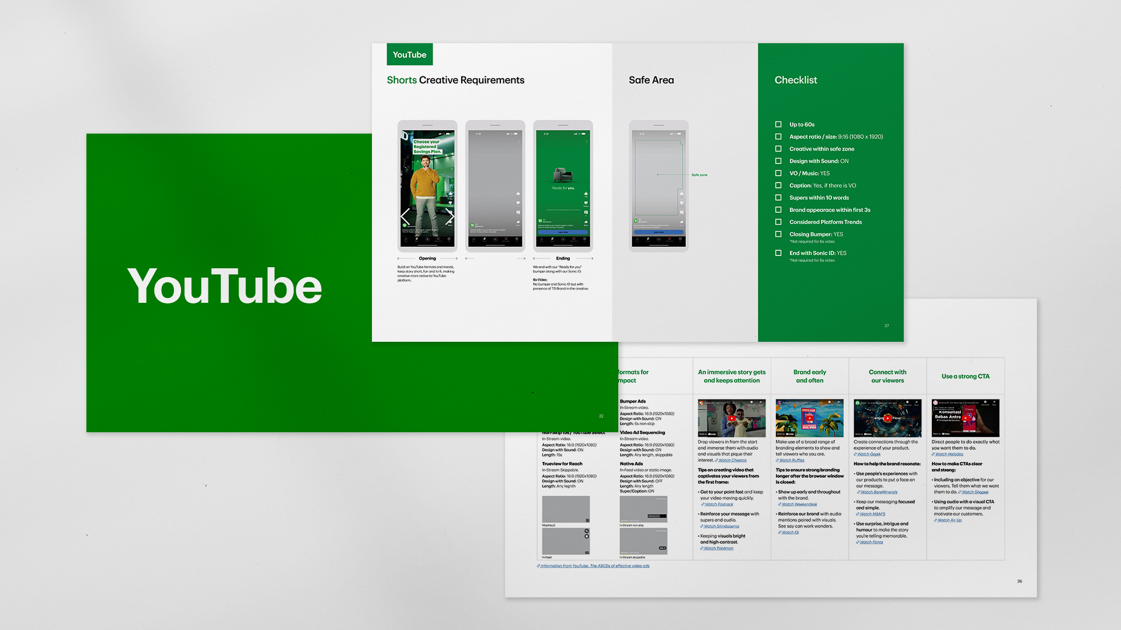Tap the share arrow icon on the Ending phone
The height and width of the screenshot is (630, 1121).
[586, 222]
